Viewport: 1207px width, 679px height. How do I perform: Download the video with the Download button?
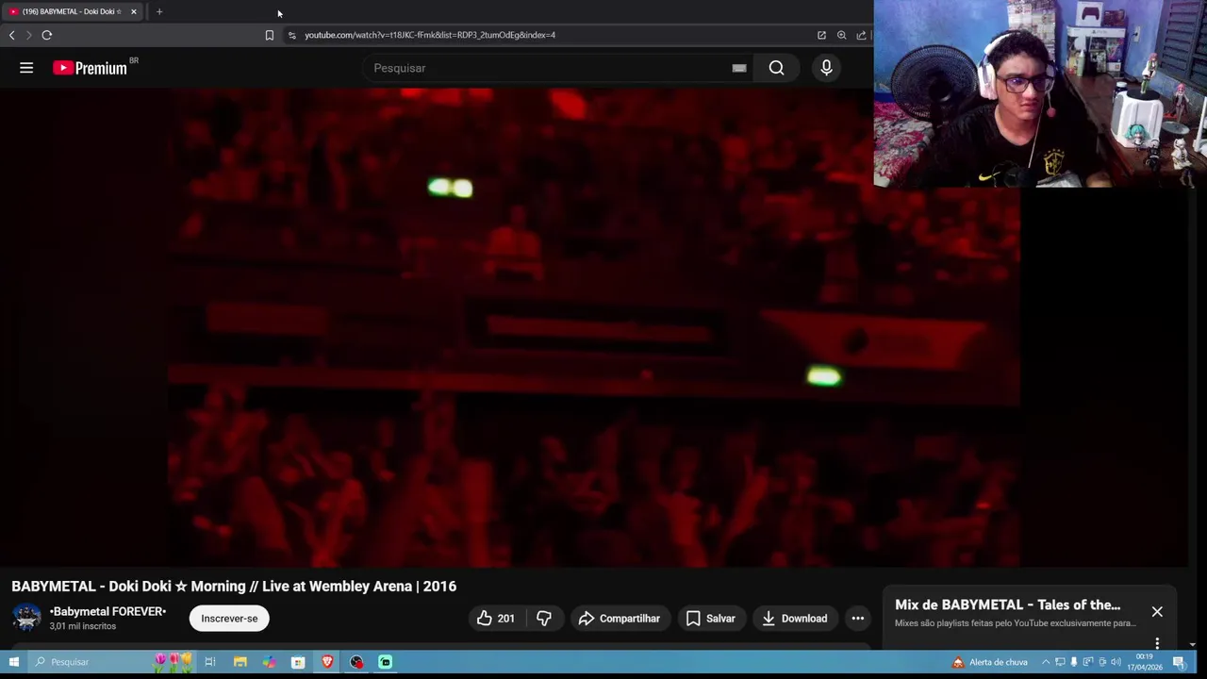click(x=795, y=619)
